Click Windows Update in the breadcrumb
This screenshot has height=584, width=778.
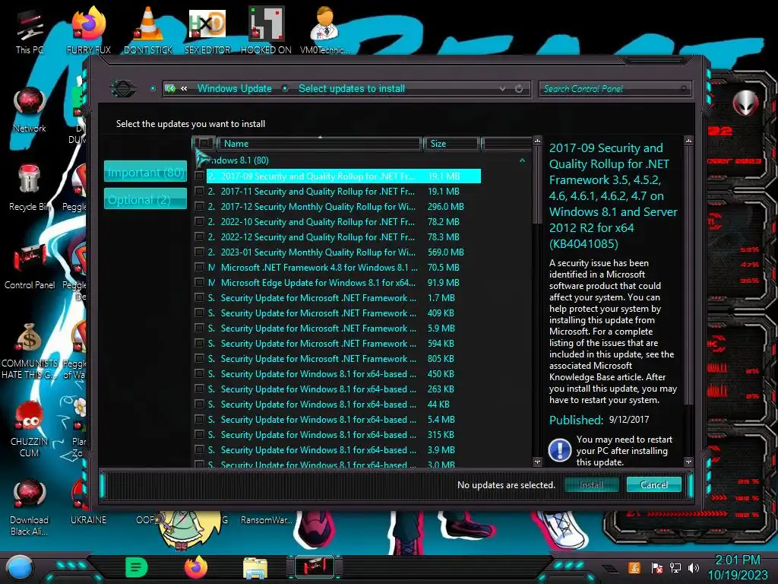[x=235, y=89]
